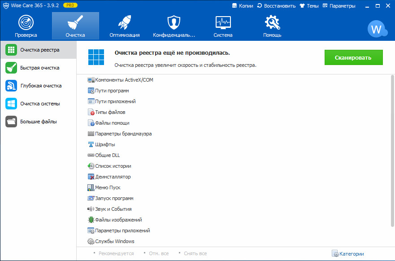This screenshot has width=395, height=261.
Task: Click the Очистка системы Windows icon
Action: (x=11, y=104)
